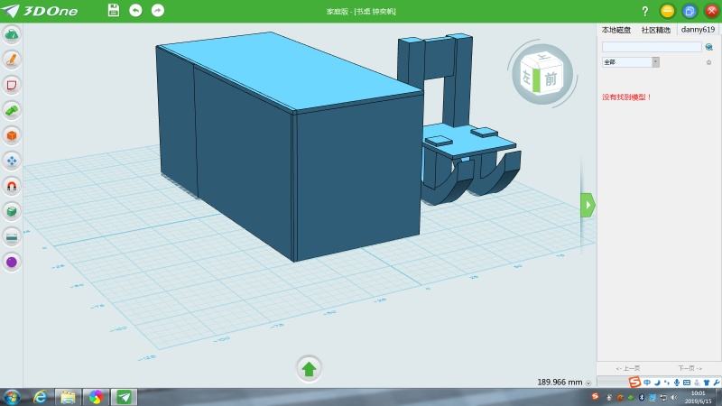Click the top face of the view cube
This screenshot has width=722, height=406.
543,57
